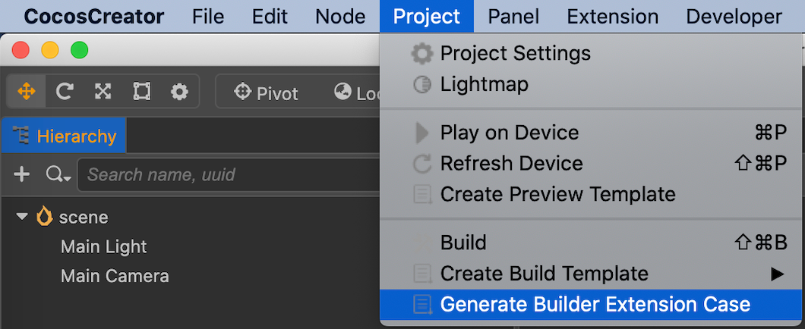Select the Build menu item

[x=590, y=243]
